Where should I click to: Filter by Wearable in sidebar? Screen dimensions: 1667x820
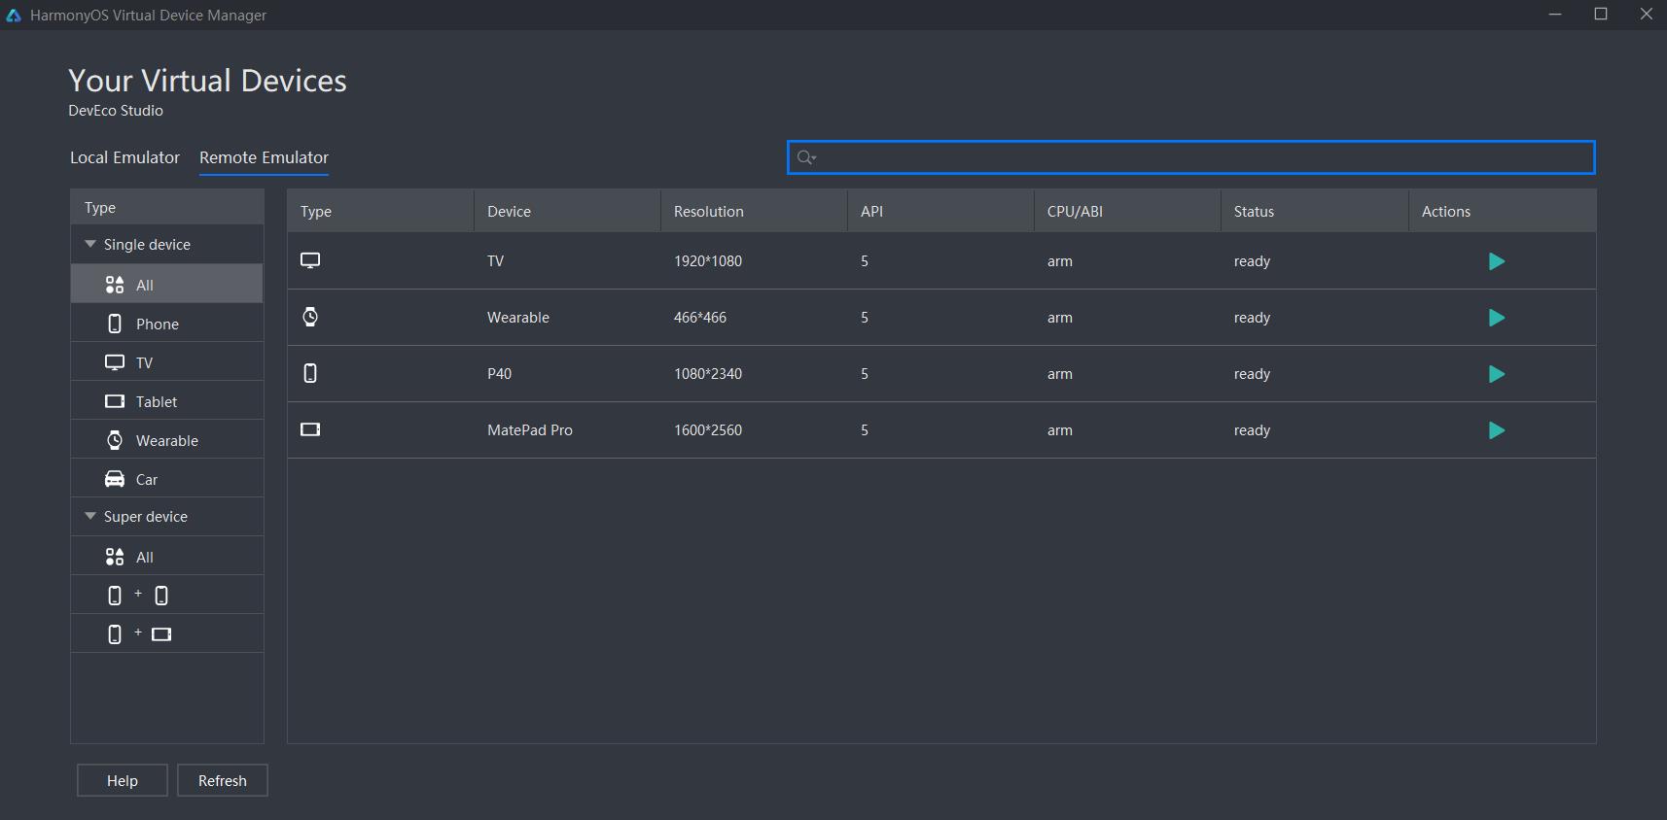tap(167, 440)
